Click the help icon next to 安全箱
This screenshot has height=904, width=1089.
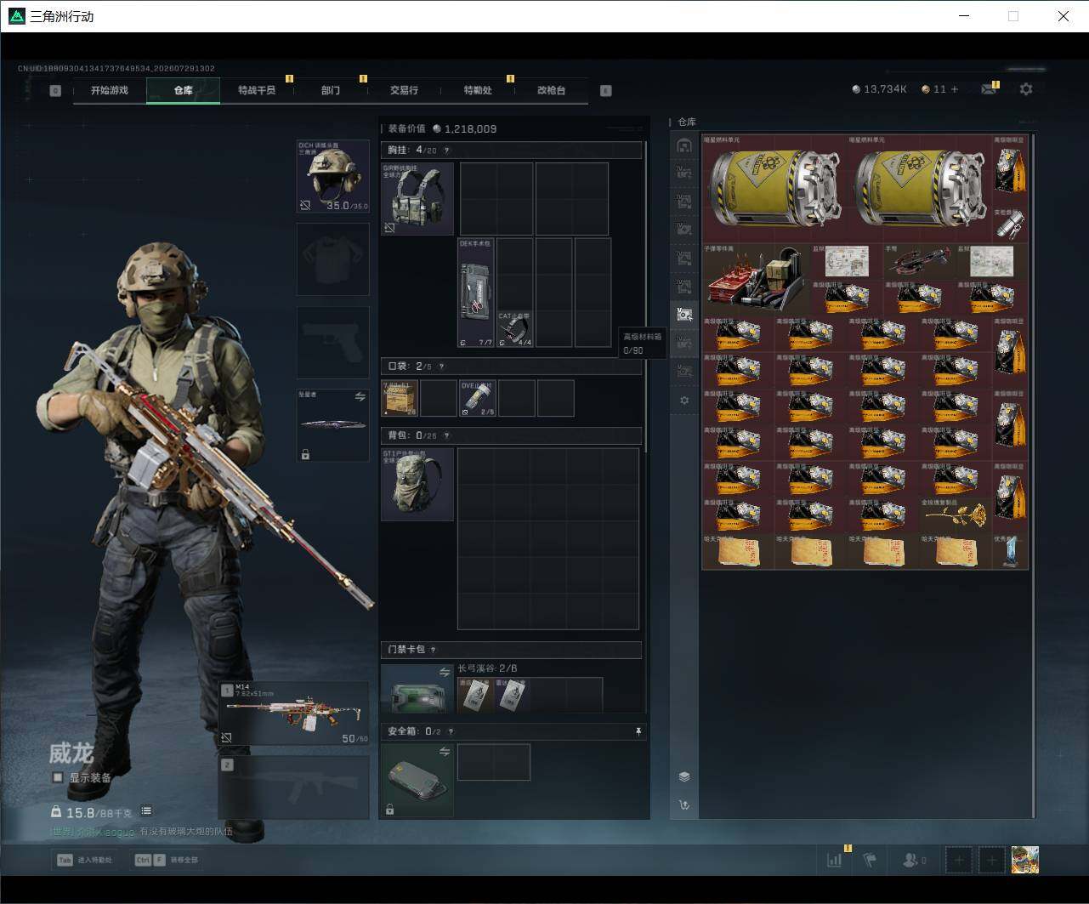click(x=451, y=731)
